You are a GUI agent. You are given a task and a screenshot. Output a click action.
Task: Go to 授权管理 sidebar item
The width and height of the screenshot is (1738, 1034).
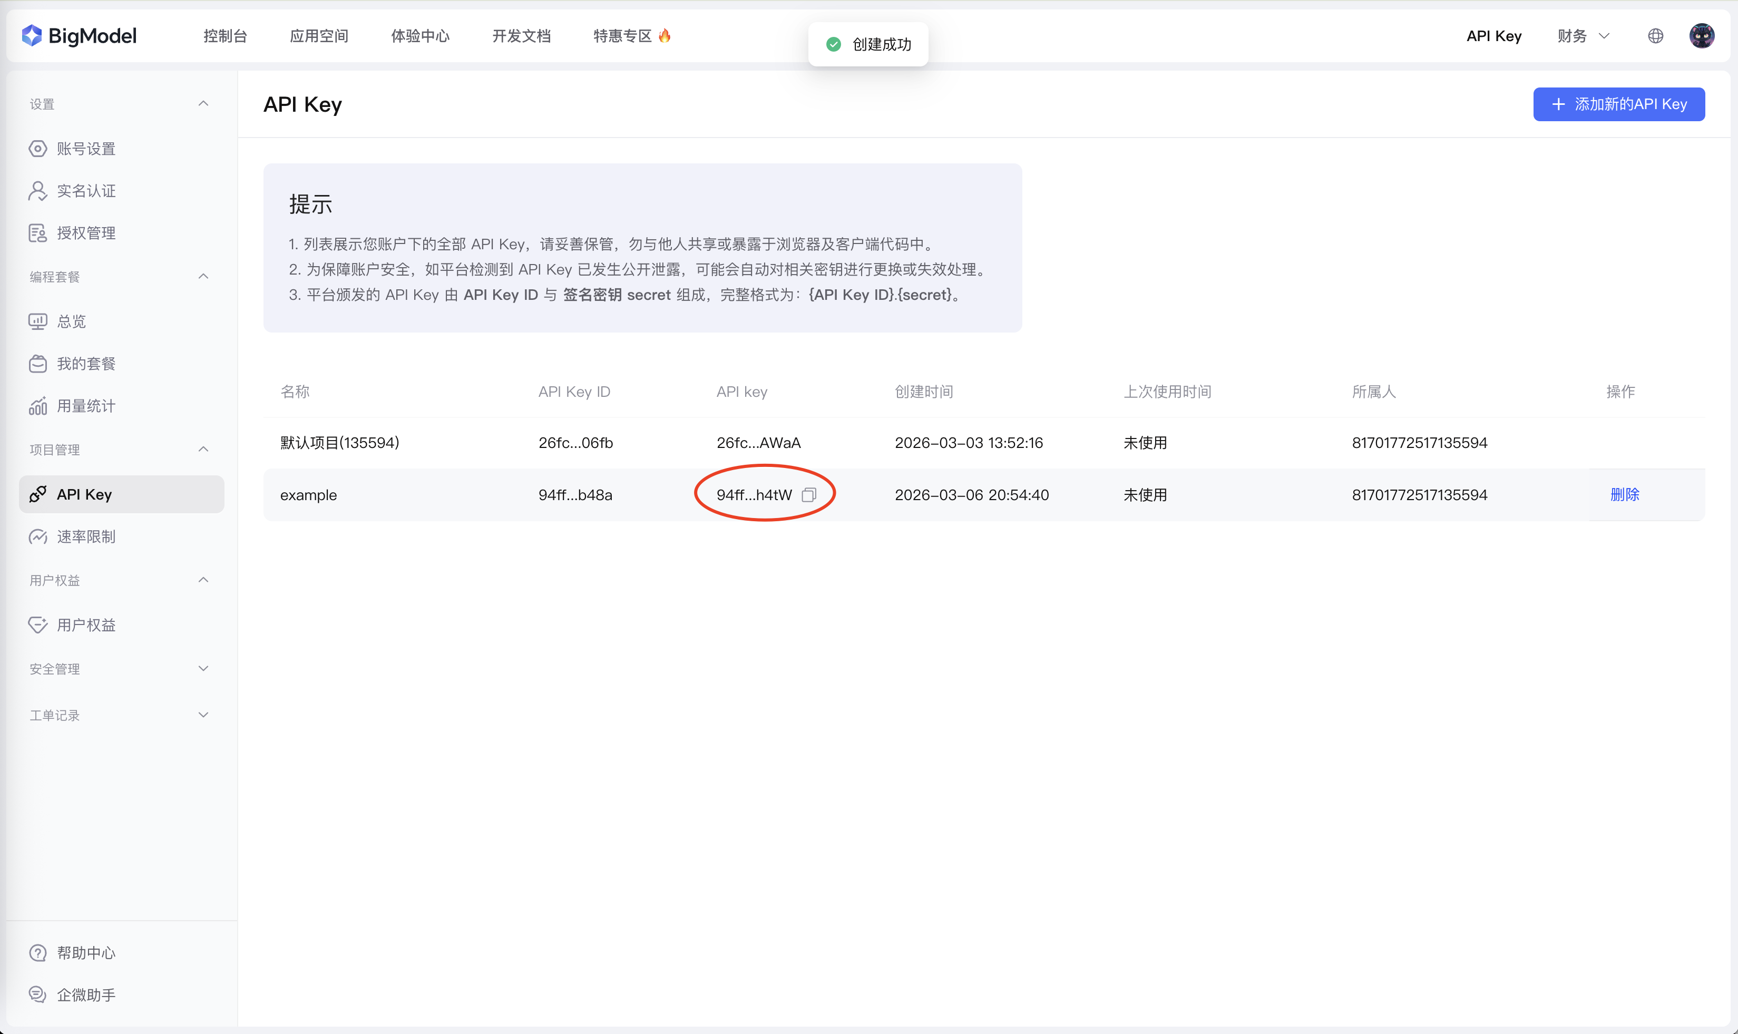[x=86, y=233]
